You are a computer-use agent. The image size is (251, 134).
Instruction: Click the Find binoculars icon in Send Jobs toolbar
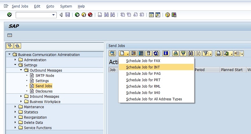pyautogui.click(x=191, y=53)
